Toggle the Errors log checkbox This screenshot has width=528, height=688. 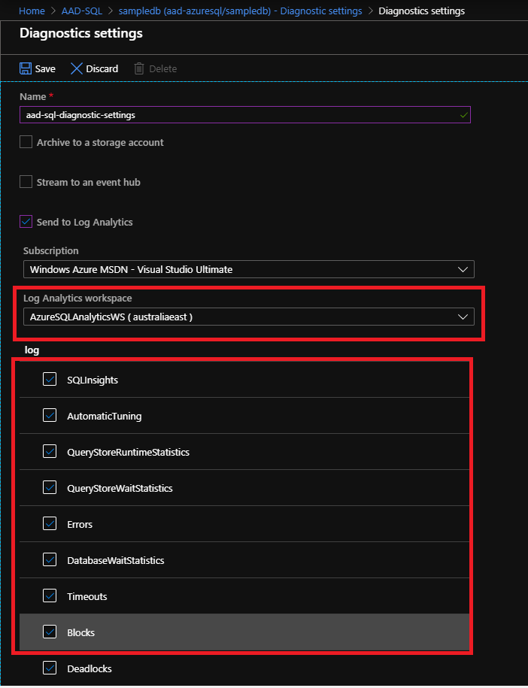(50, 523)
